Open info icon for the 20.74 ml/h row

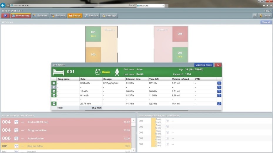(219, 103)
